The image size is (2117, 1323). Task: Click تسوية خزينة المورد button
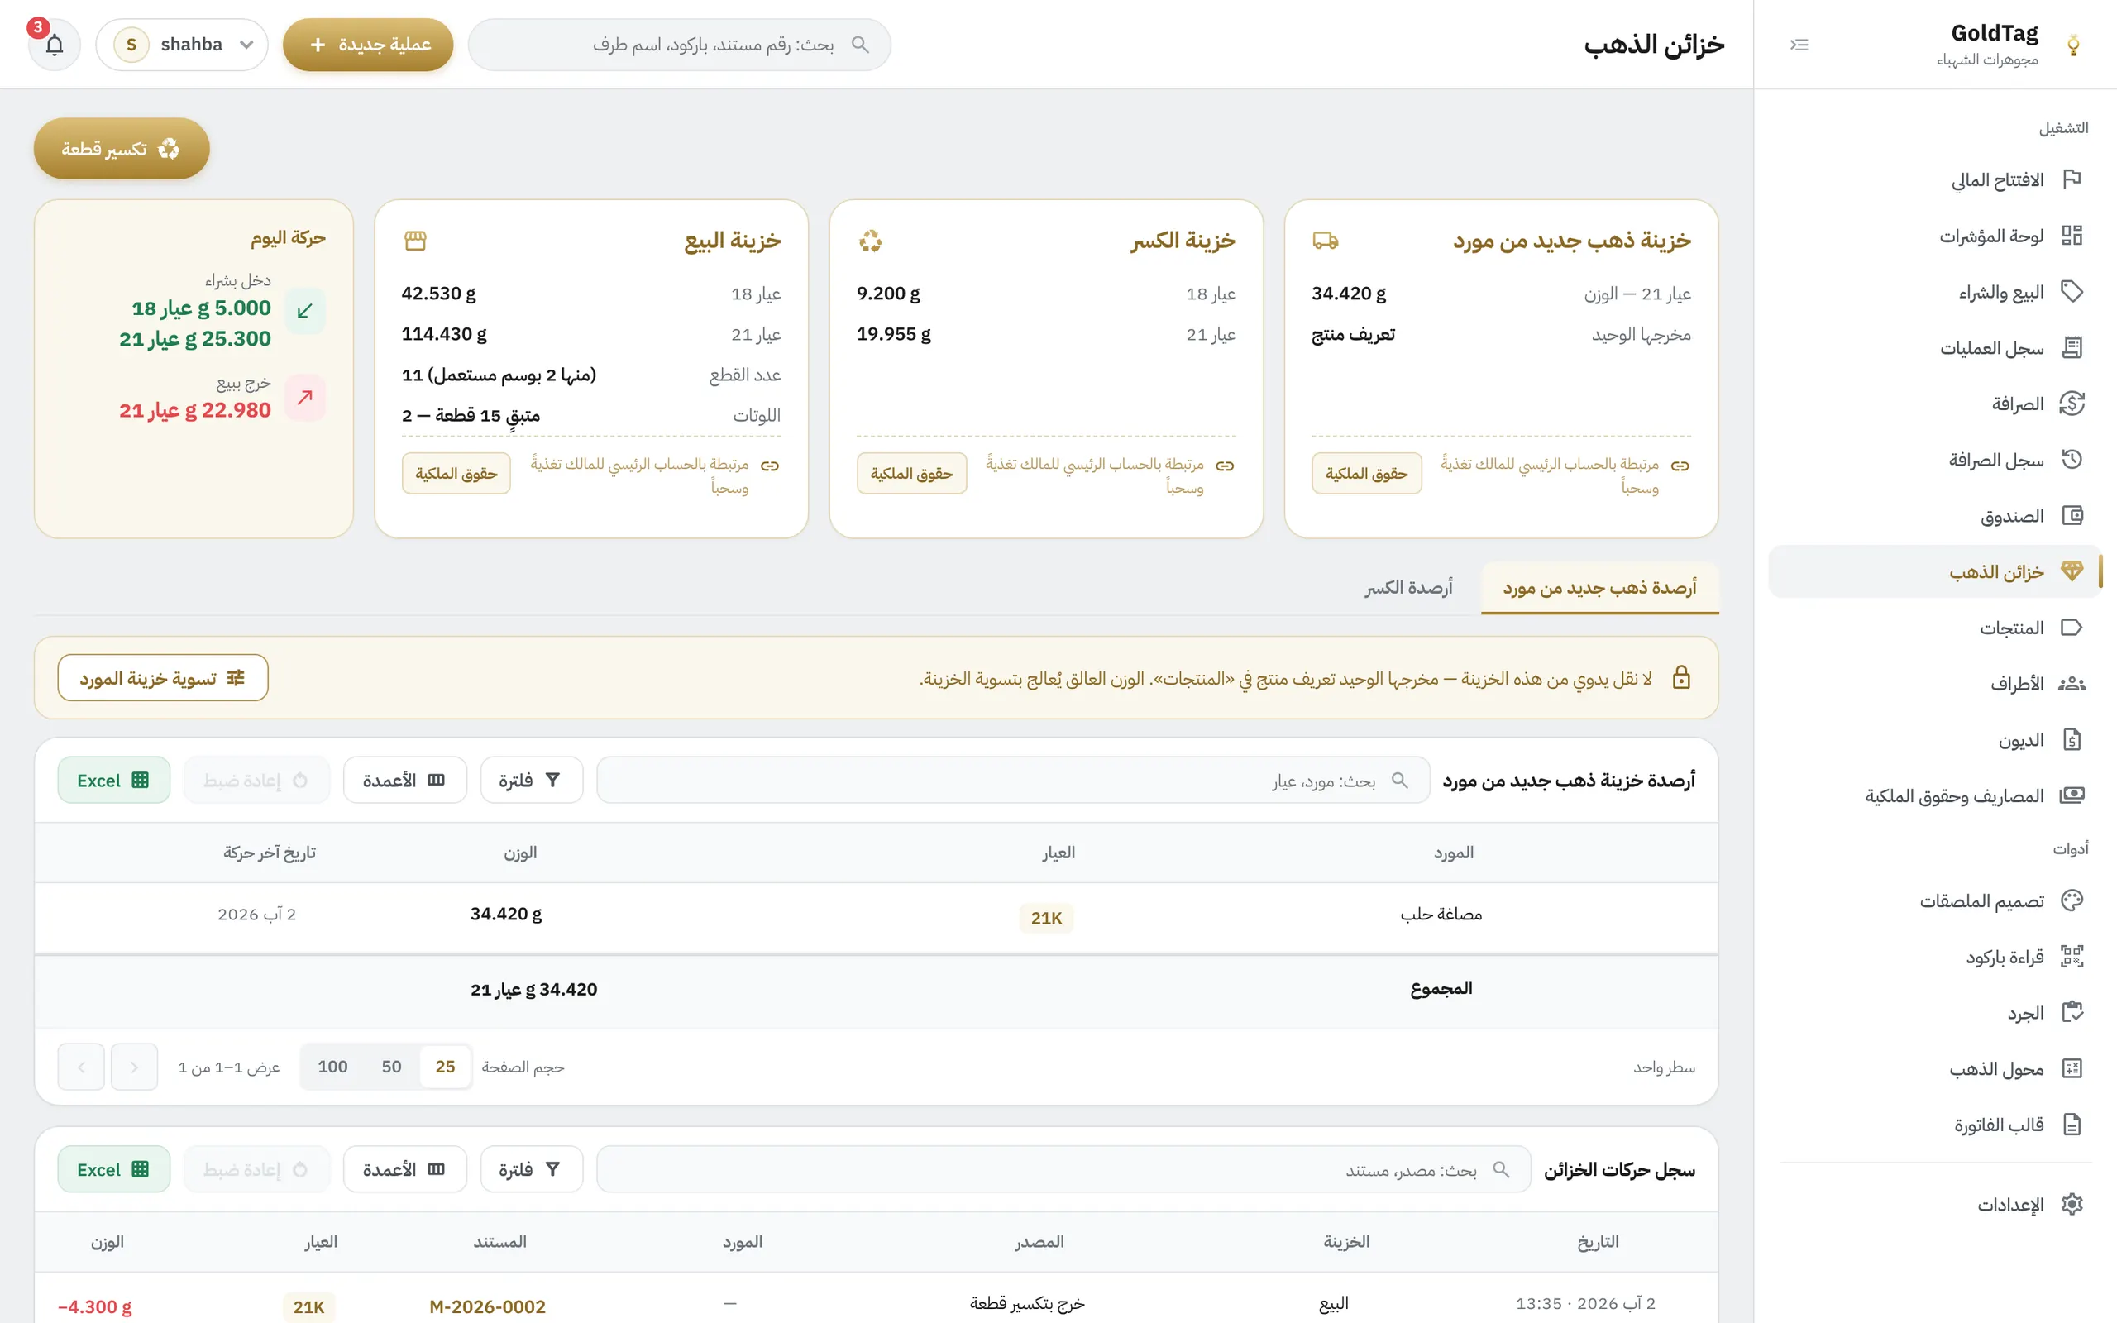point(163,677)
